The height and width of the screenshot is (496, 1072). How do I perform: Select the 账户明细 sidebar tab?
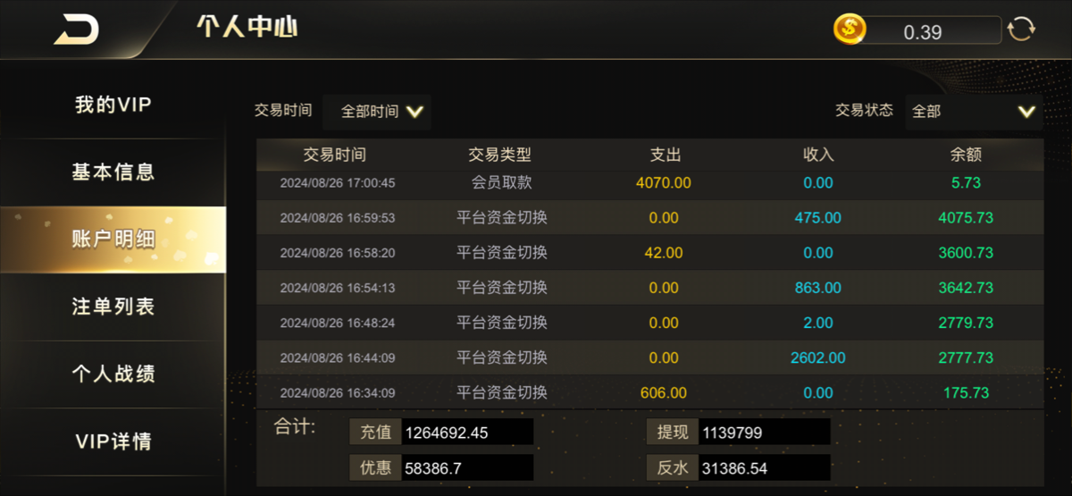coord(113,239)
